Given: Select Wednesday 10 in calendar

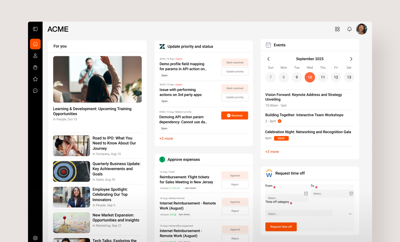Looking at the screenshot, I should pos(310,77).
